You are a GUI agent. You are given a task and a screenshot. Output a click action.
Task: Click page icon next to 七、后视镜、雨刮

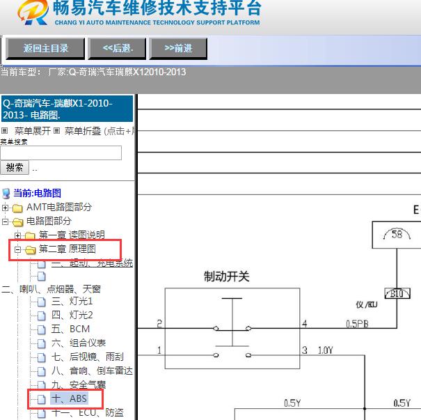coord(41,357)
